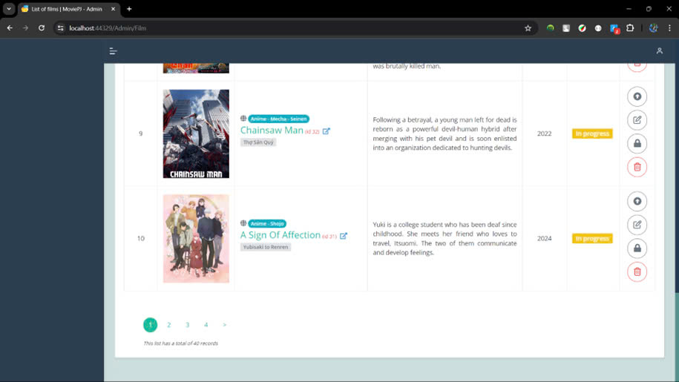Click the Chainsaw Man description text
This screenshot has width=679, height=382.
(x=445, y=134)
